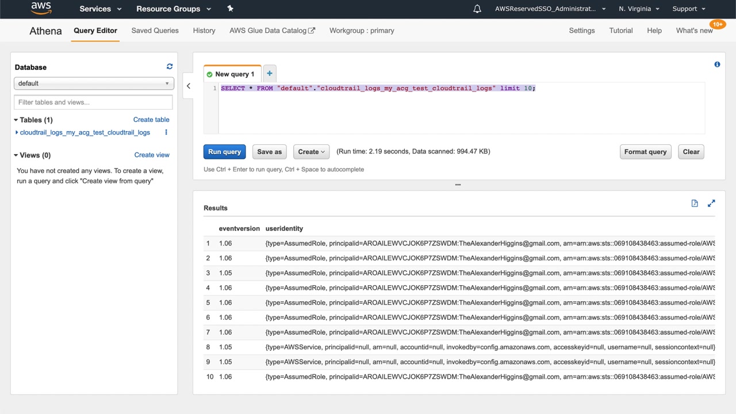The height and width of the screenshot is (414, 736).
Task: Expand results to full screen
Action: pos(711,204)
